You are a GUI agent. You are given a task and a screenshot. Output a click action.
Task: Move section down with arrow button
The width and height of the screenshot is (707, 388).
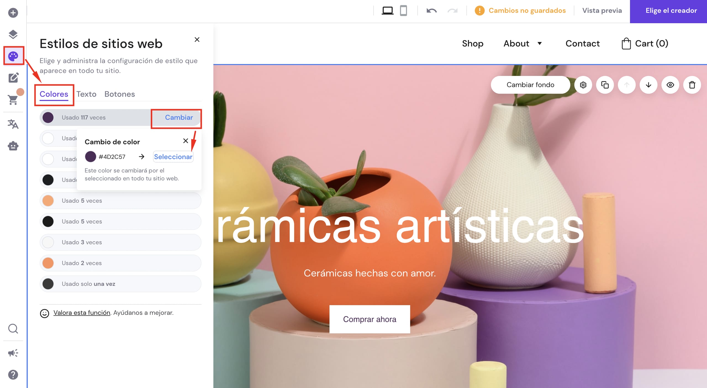point(648,85)
